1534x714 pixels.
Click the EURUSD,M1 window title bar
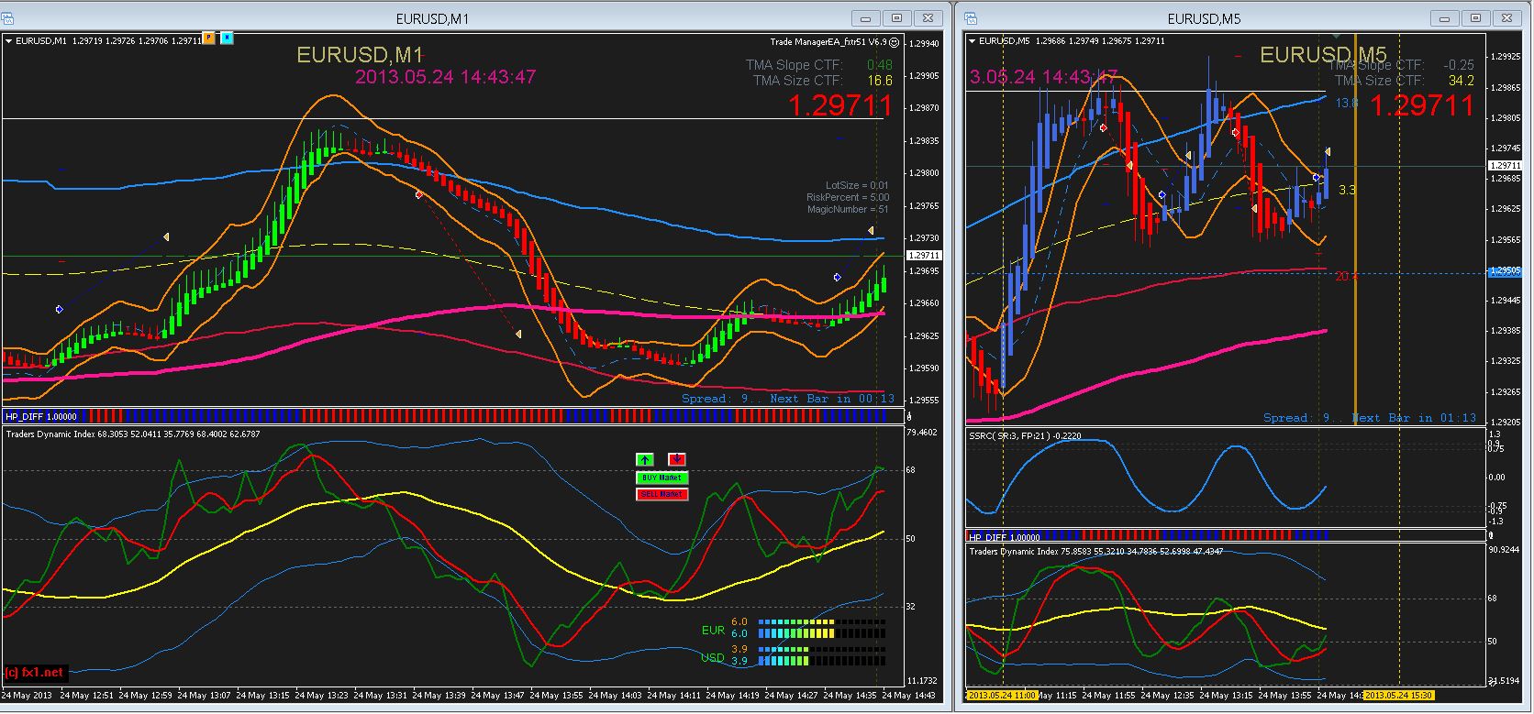coord(431,18)
